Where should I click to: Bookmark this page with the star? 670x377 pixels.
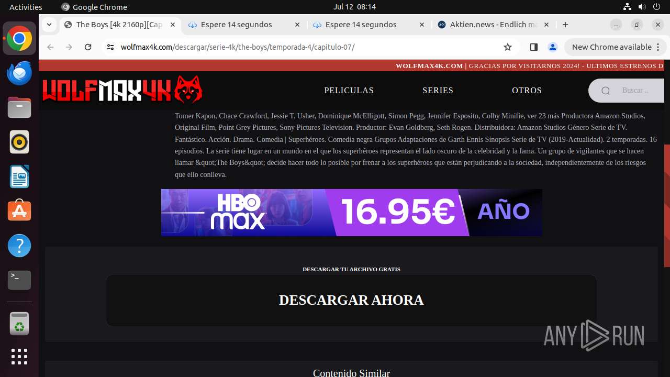(x=507, y=47)
